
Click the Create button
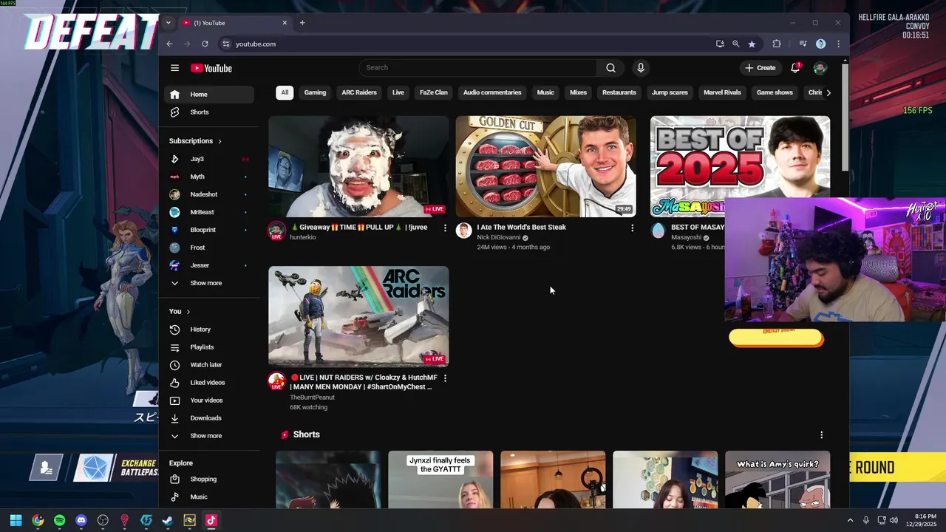pos(760,68)
